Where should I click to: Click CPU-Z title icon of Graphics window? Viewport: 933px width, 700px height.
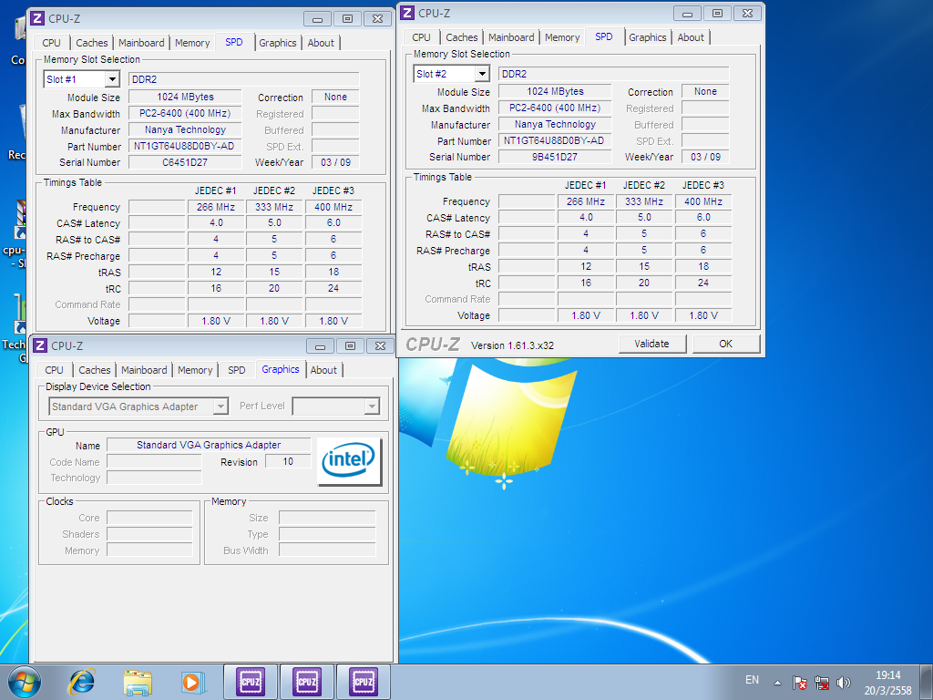pyautogui.click(x=40, y=345)
